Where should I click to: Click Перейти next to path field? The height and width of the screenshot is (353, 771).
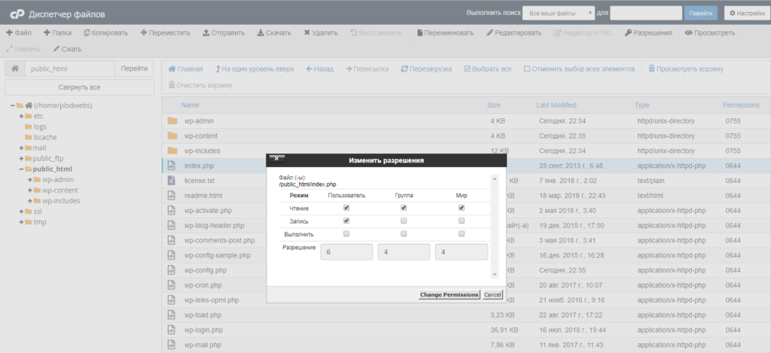[134, 68]
